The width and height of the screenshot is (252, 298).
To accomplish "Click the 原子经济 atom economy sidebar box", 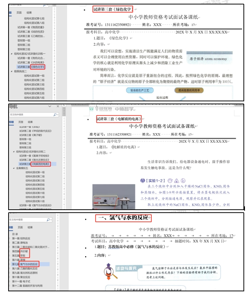I will click(x=208, y=59).
